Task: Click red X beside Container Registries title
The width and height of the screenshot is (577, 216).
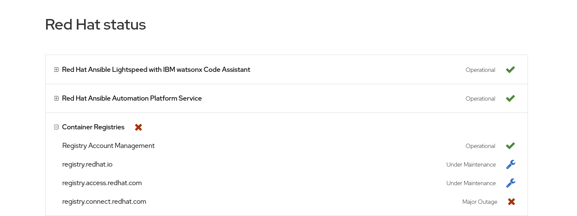Action: point(138,127)
